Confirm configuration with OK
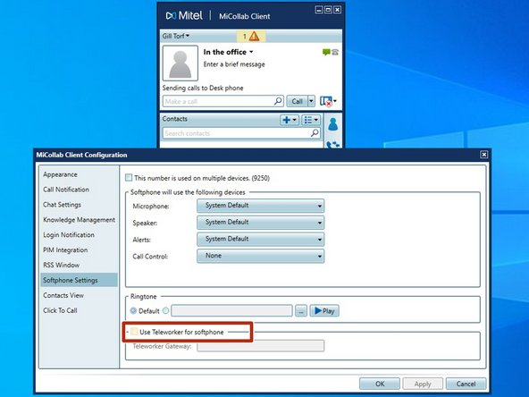The image size is (529, 397). [x=380, y=384]
